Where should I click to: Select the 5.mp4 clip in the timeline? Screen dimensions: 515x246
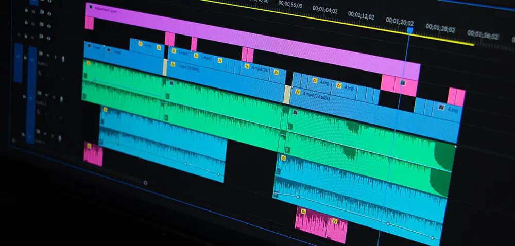coord(202,58)
